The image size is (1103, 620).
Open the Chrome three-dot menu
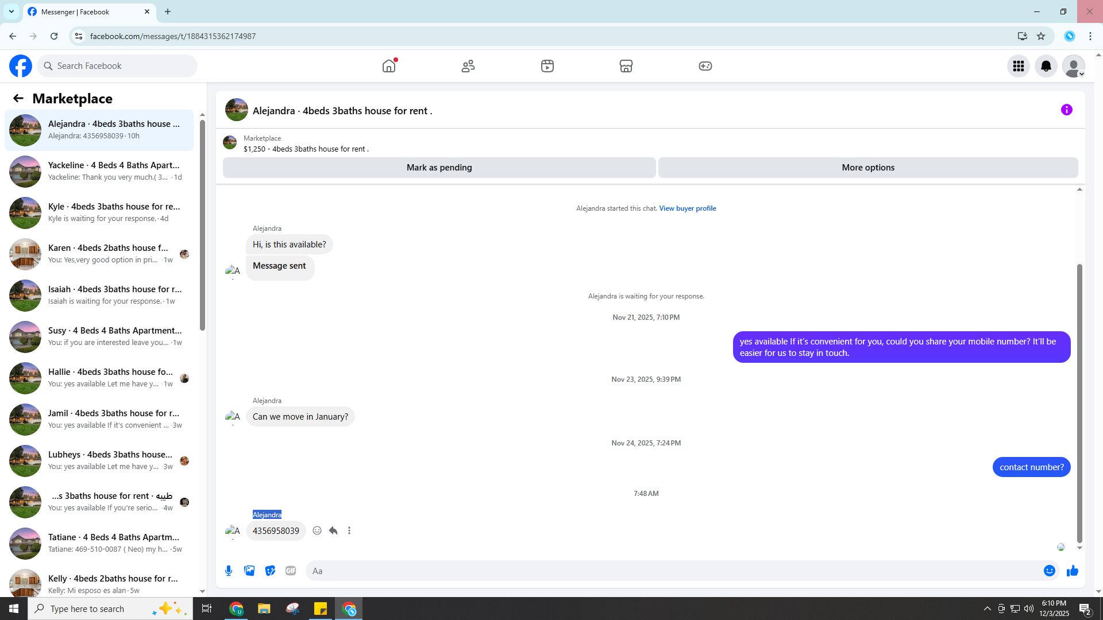1090,36
